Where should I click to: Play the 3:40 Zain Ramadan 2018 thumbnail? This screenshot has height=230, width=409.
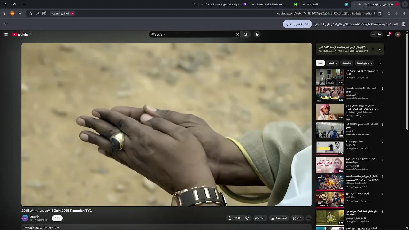330,77
